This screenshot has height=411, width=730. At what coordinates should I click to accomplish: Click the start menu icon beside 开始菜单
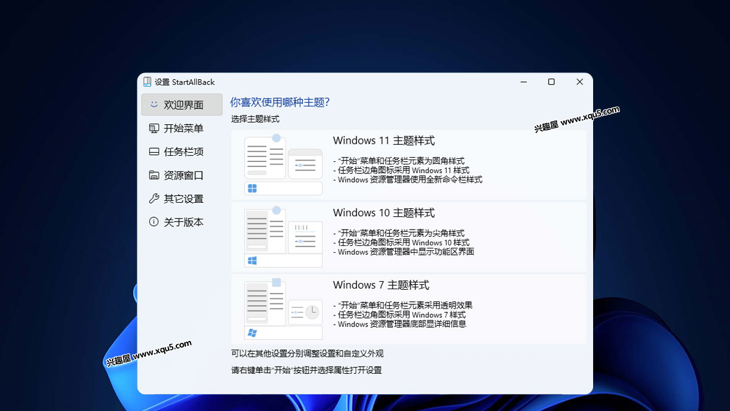tap(154, 128)
